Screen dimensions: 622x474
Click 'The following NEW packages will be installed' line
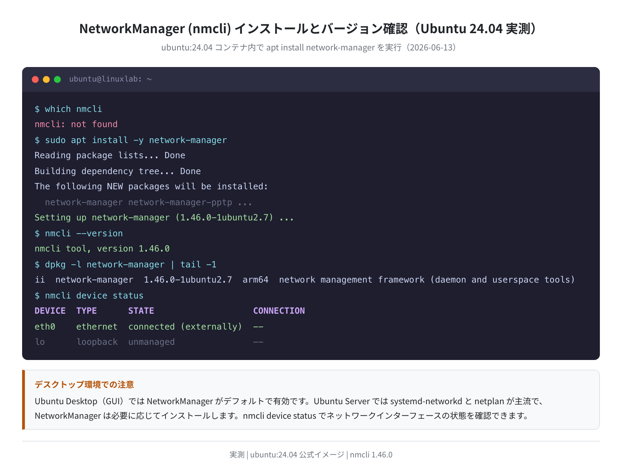point(151,186)
